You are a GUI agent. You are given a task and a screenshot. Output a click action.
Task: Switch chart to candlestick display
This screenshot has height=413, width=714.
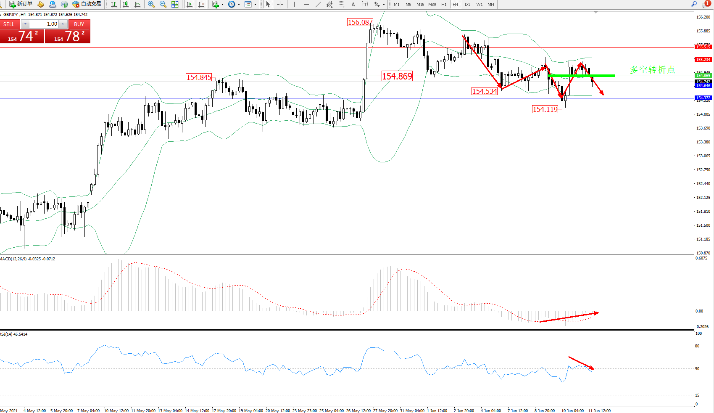[x=126, y=4]
